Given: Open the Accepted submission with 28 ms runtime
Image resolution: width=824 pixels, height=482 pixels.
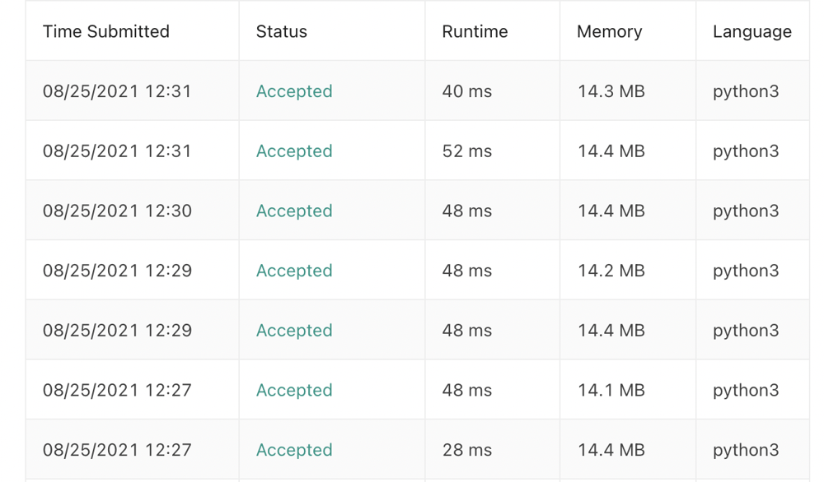Looking at the screenshot, I should tap(294, 450).
